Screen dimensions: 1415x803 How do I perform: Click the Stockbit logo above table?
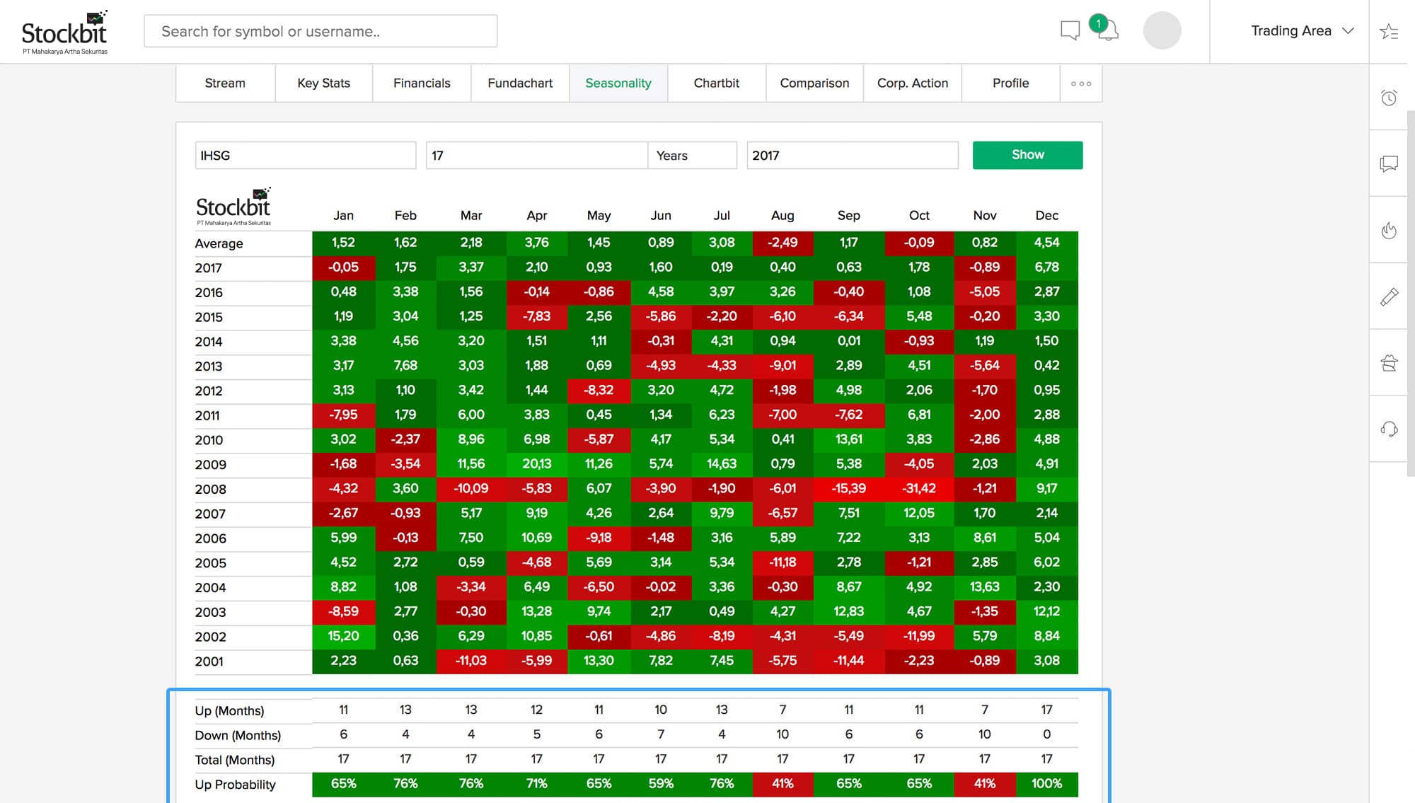tap(233, 207)
